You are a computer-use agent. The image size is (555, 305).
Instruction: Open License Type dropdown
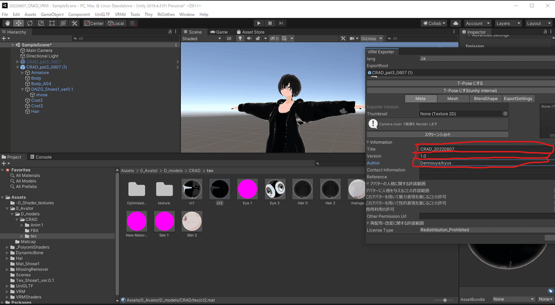tap(487, 230)
